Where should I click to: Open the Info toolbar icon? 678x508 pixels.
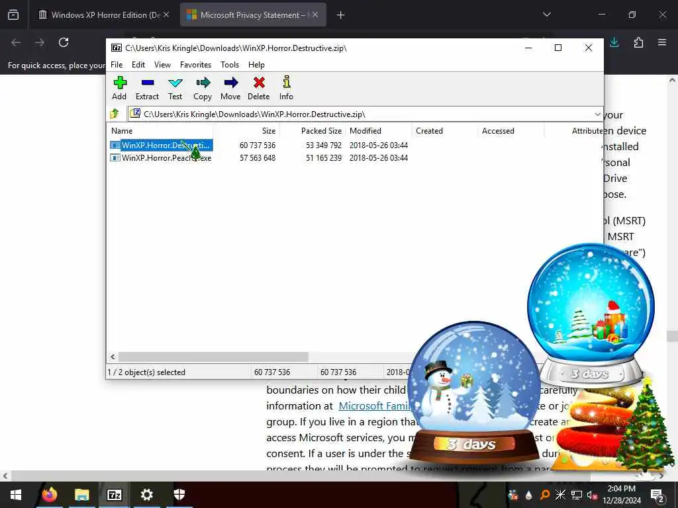(x=286, y=88)
